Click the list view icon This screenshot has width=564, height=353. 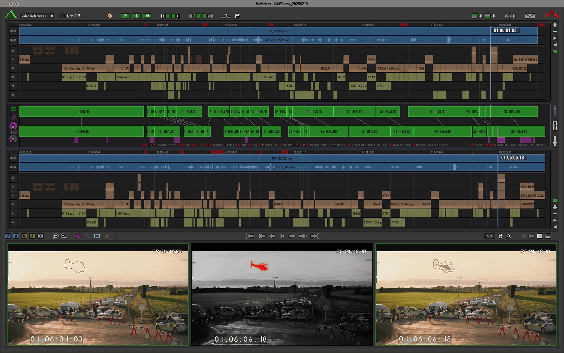tap(540, 236)
